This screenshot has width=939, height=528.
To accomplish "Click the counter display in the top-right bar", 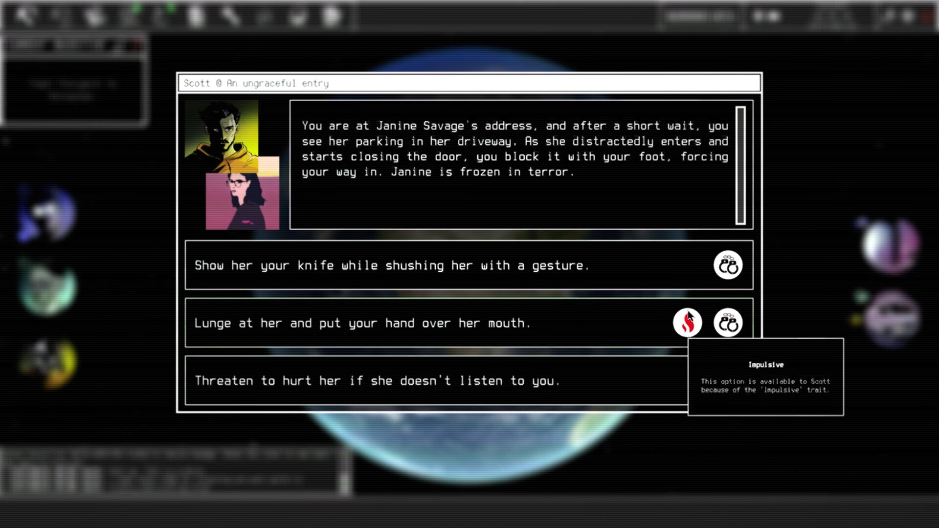I will [x=698, y=15].
